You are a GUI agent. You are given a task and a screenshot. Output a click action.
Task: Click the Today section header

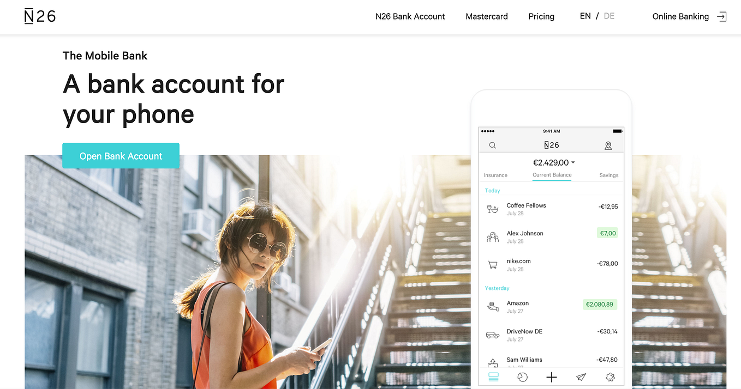[x=493, y=191]
